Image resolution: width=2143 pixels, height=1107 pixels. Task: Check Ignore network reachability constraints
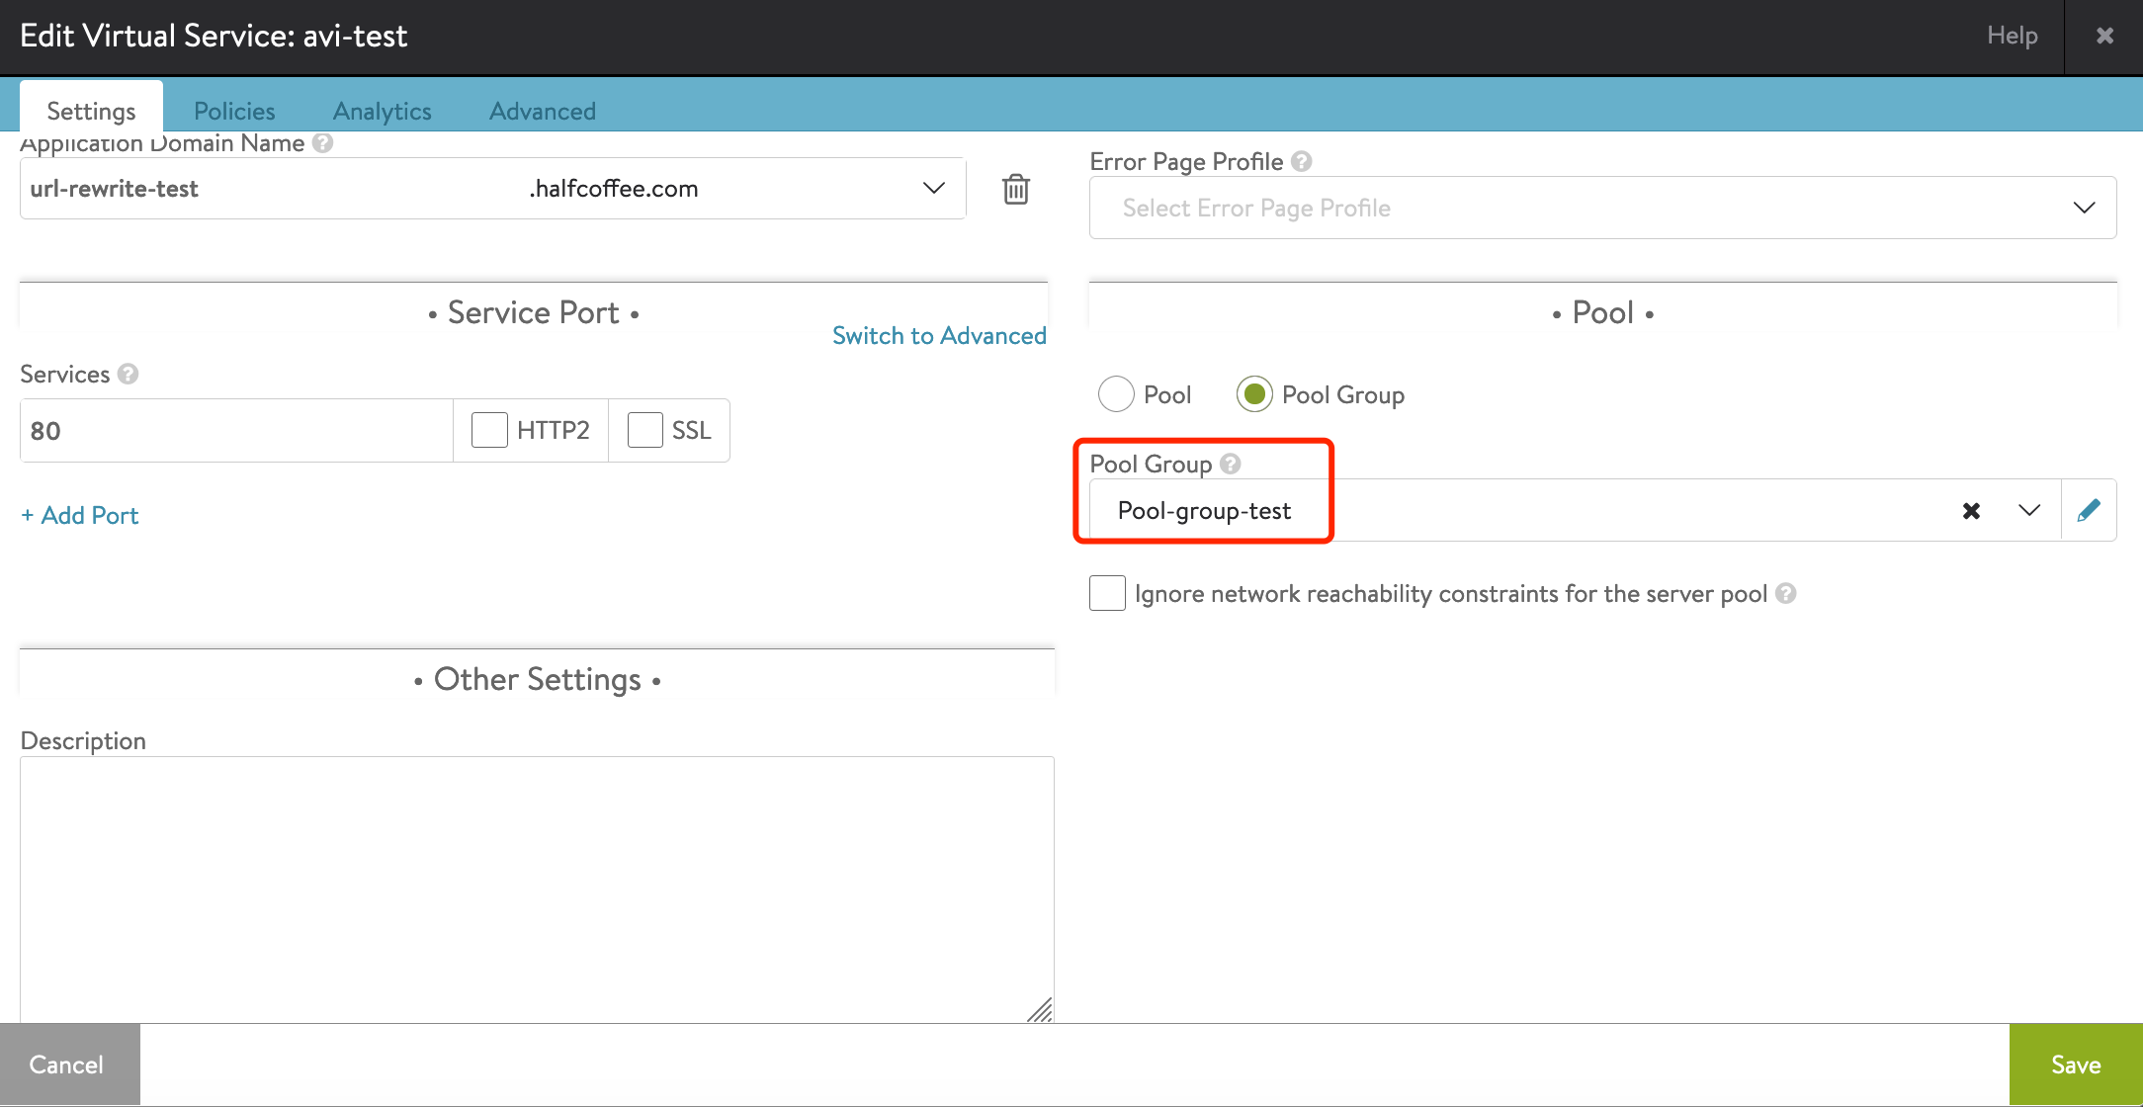1107,593
